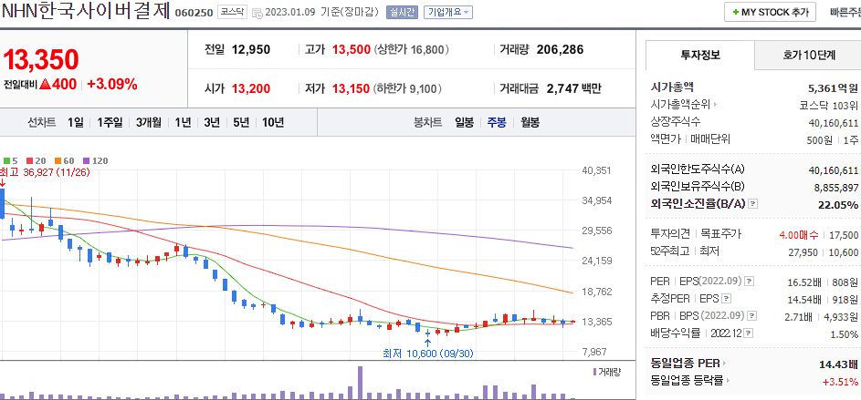Toggle the 실시간 real-time button
861x400 pixels.
(402, 12)
